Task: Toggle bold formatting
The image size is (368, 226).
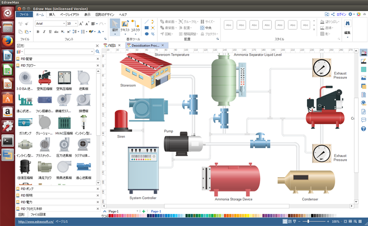Action: [38, 32]
